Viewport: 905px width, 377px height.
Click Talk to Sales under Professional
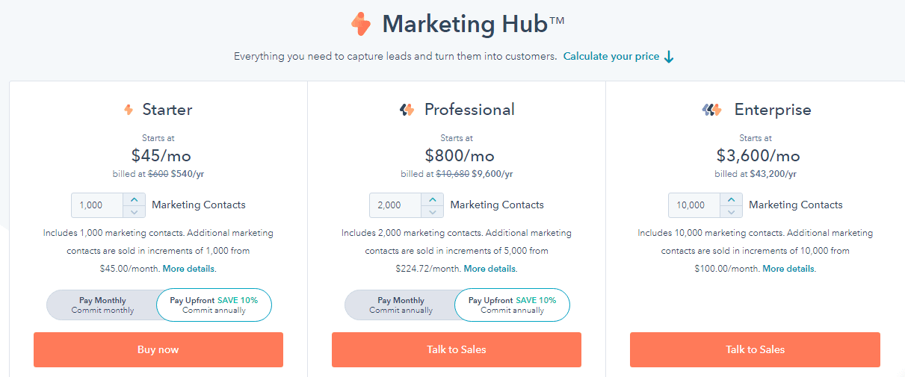pos(457,349)
